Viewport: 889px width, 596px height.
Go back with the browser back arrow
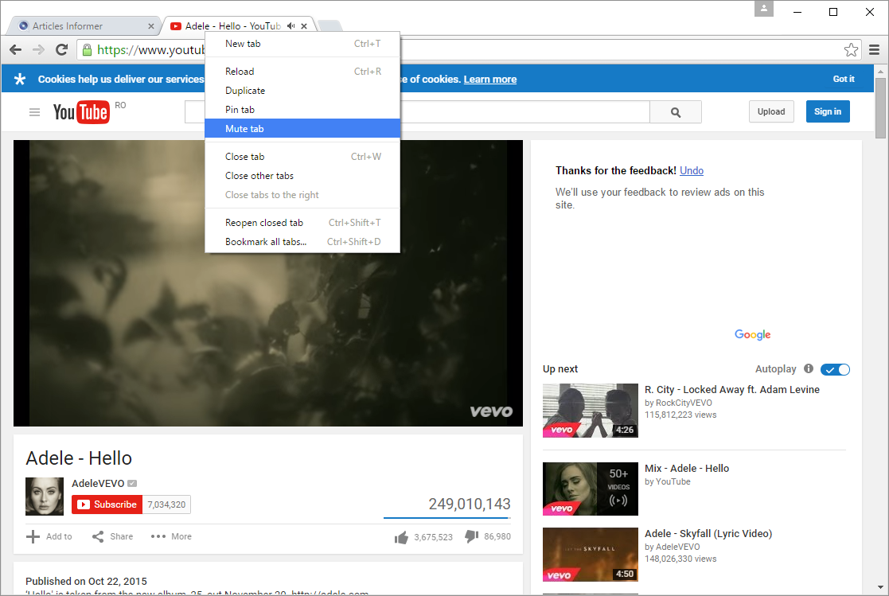[x=16, y=50]
